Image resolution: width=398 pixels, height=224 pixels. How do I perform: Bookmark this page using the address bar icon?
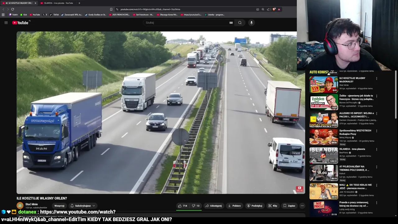(111, 9)
